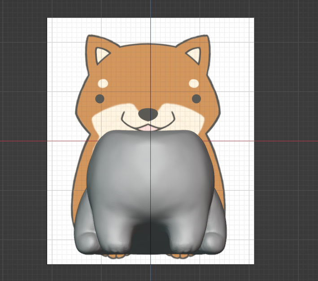Select the dog's right black eye
This screenshot has height=281, width=318.
196,98
